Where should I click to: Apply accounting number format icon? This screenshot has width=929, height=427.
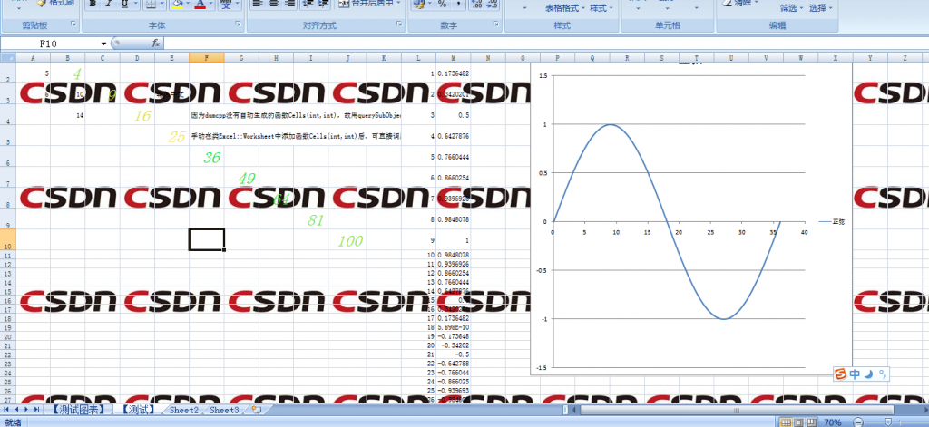[417, 5]
